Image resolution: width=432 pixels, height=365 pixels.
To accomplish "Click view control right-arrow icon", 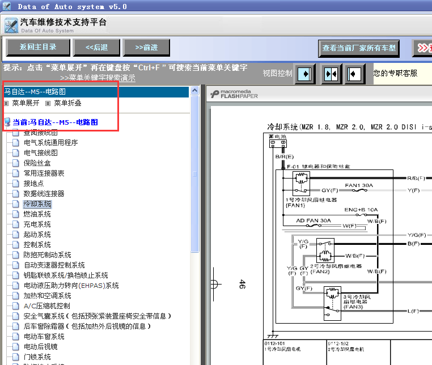I will point(305,74).
